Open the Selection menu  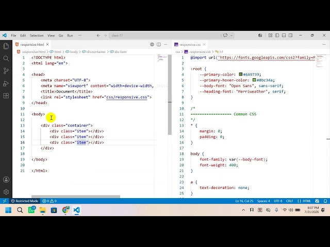tap(37, 36)
